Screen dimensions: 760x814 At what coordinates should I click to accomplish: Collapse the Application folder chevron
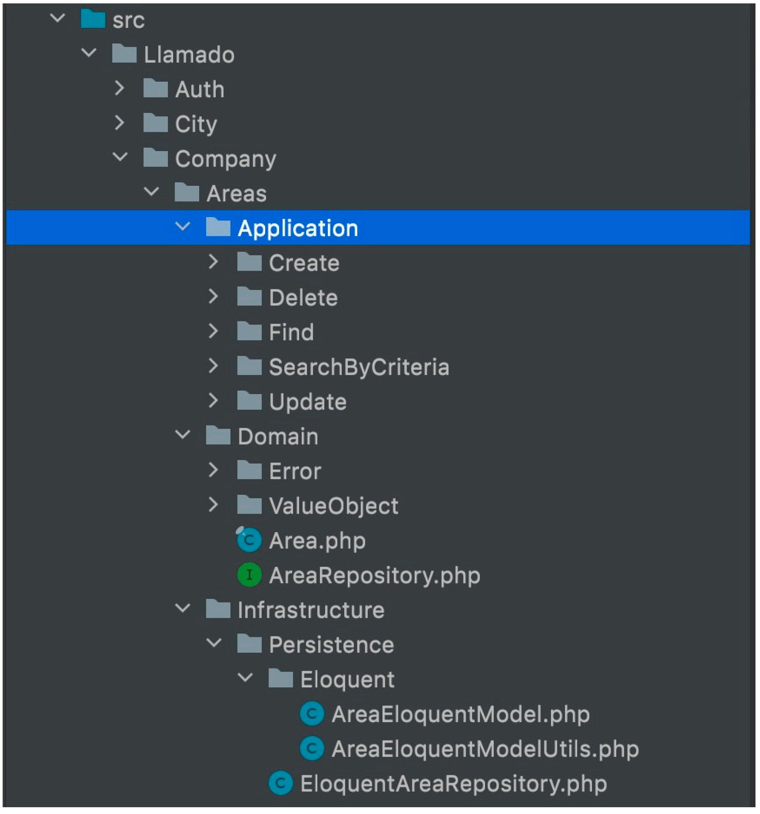pyautogui.click(x=182, y=226)
